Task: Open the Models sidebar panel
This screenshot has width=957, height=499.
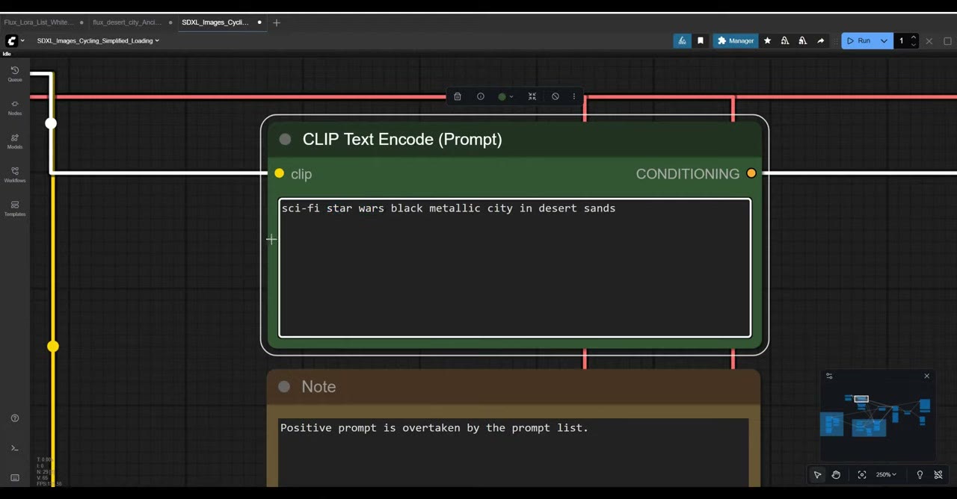Action: [15, 141]
